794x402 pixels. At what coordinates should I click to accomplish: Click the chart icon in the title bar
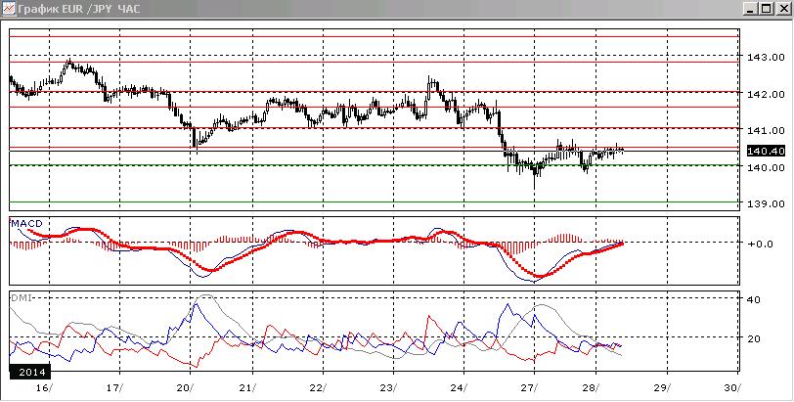[8, 9]
